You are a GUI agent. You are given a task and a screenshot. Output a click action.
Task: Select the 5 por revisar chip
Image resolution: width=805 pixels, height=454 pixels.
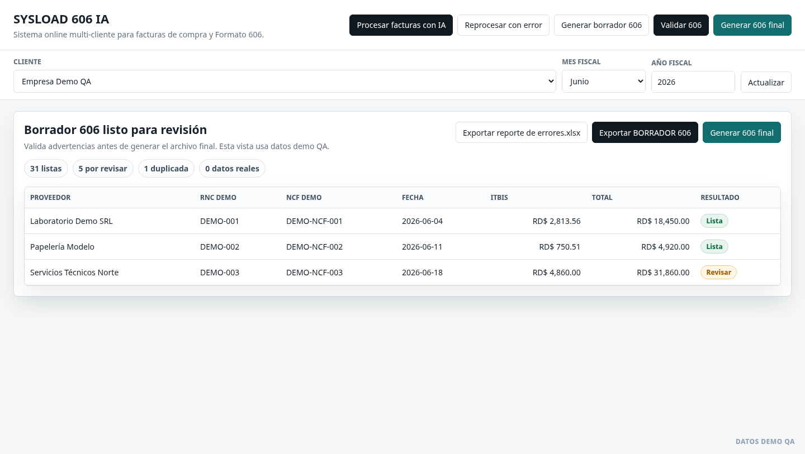coord(103,169)
